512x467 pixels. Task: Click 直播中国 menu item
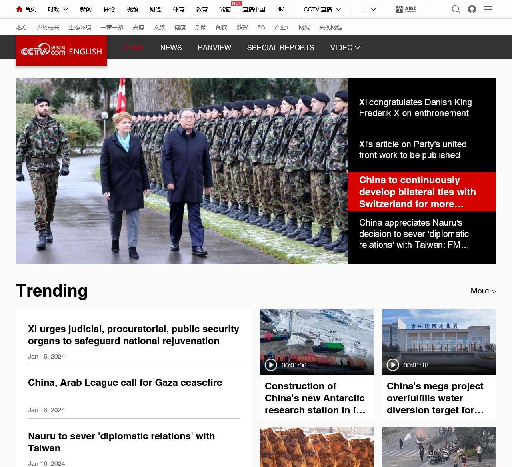click(254, 9)
